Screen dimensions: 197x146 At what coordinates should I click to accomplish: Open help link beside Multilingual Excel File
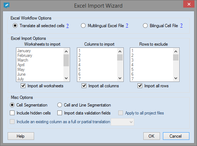tap(127, 26)
